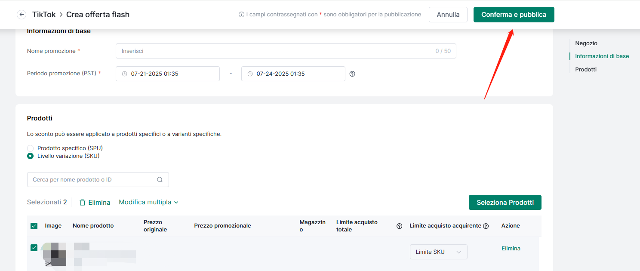Jump to Prodotti section in side navigation

pos(586,69)
